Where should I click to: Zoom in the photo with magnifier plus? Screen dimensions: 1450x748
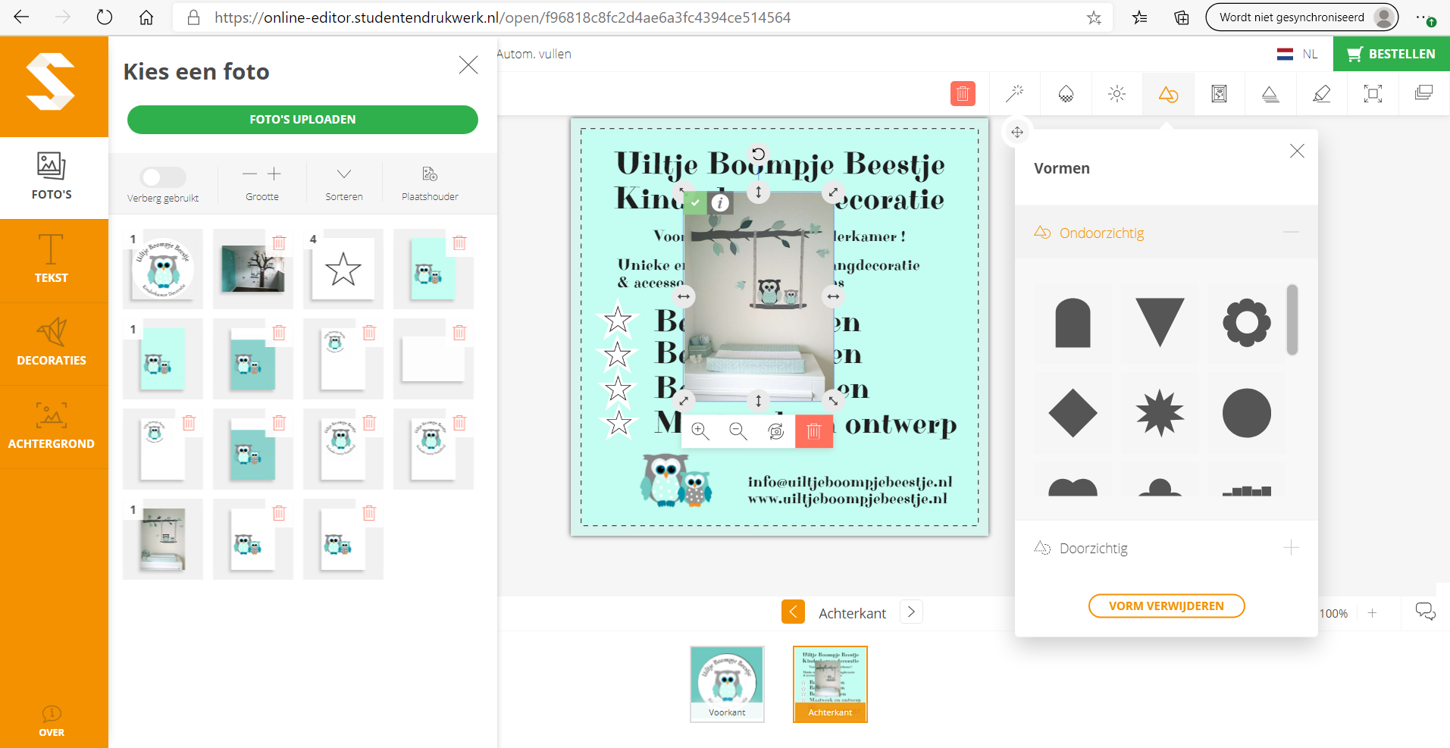700,431
